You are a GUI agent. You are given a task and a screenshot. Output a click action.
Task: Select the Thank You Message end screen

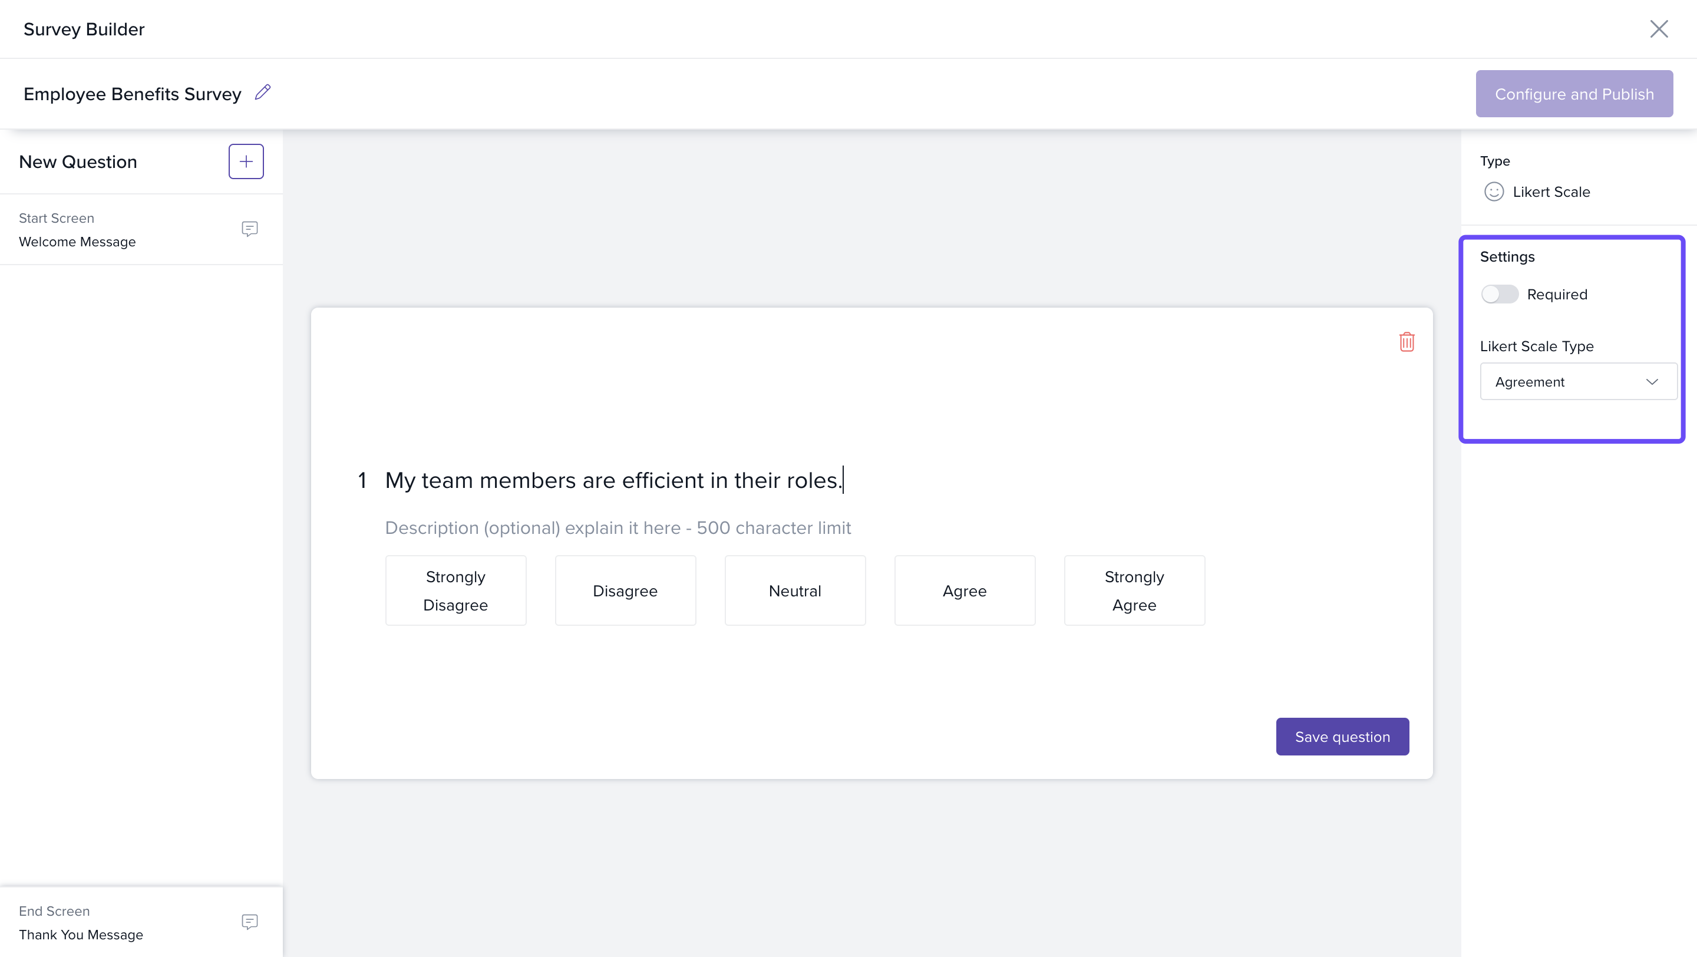80,935
